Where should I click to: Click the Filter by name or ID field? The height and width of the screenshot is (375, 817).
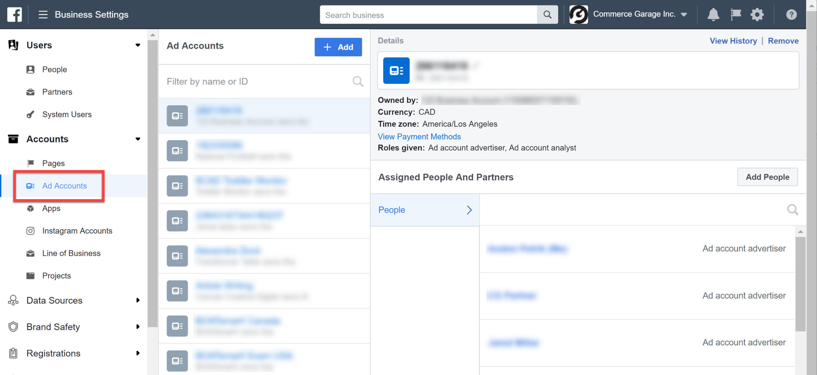(x=263, y=82)
